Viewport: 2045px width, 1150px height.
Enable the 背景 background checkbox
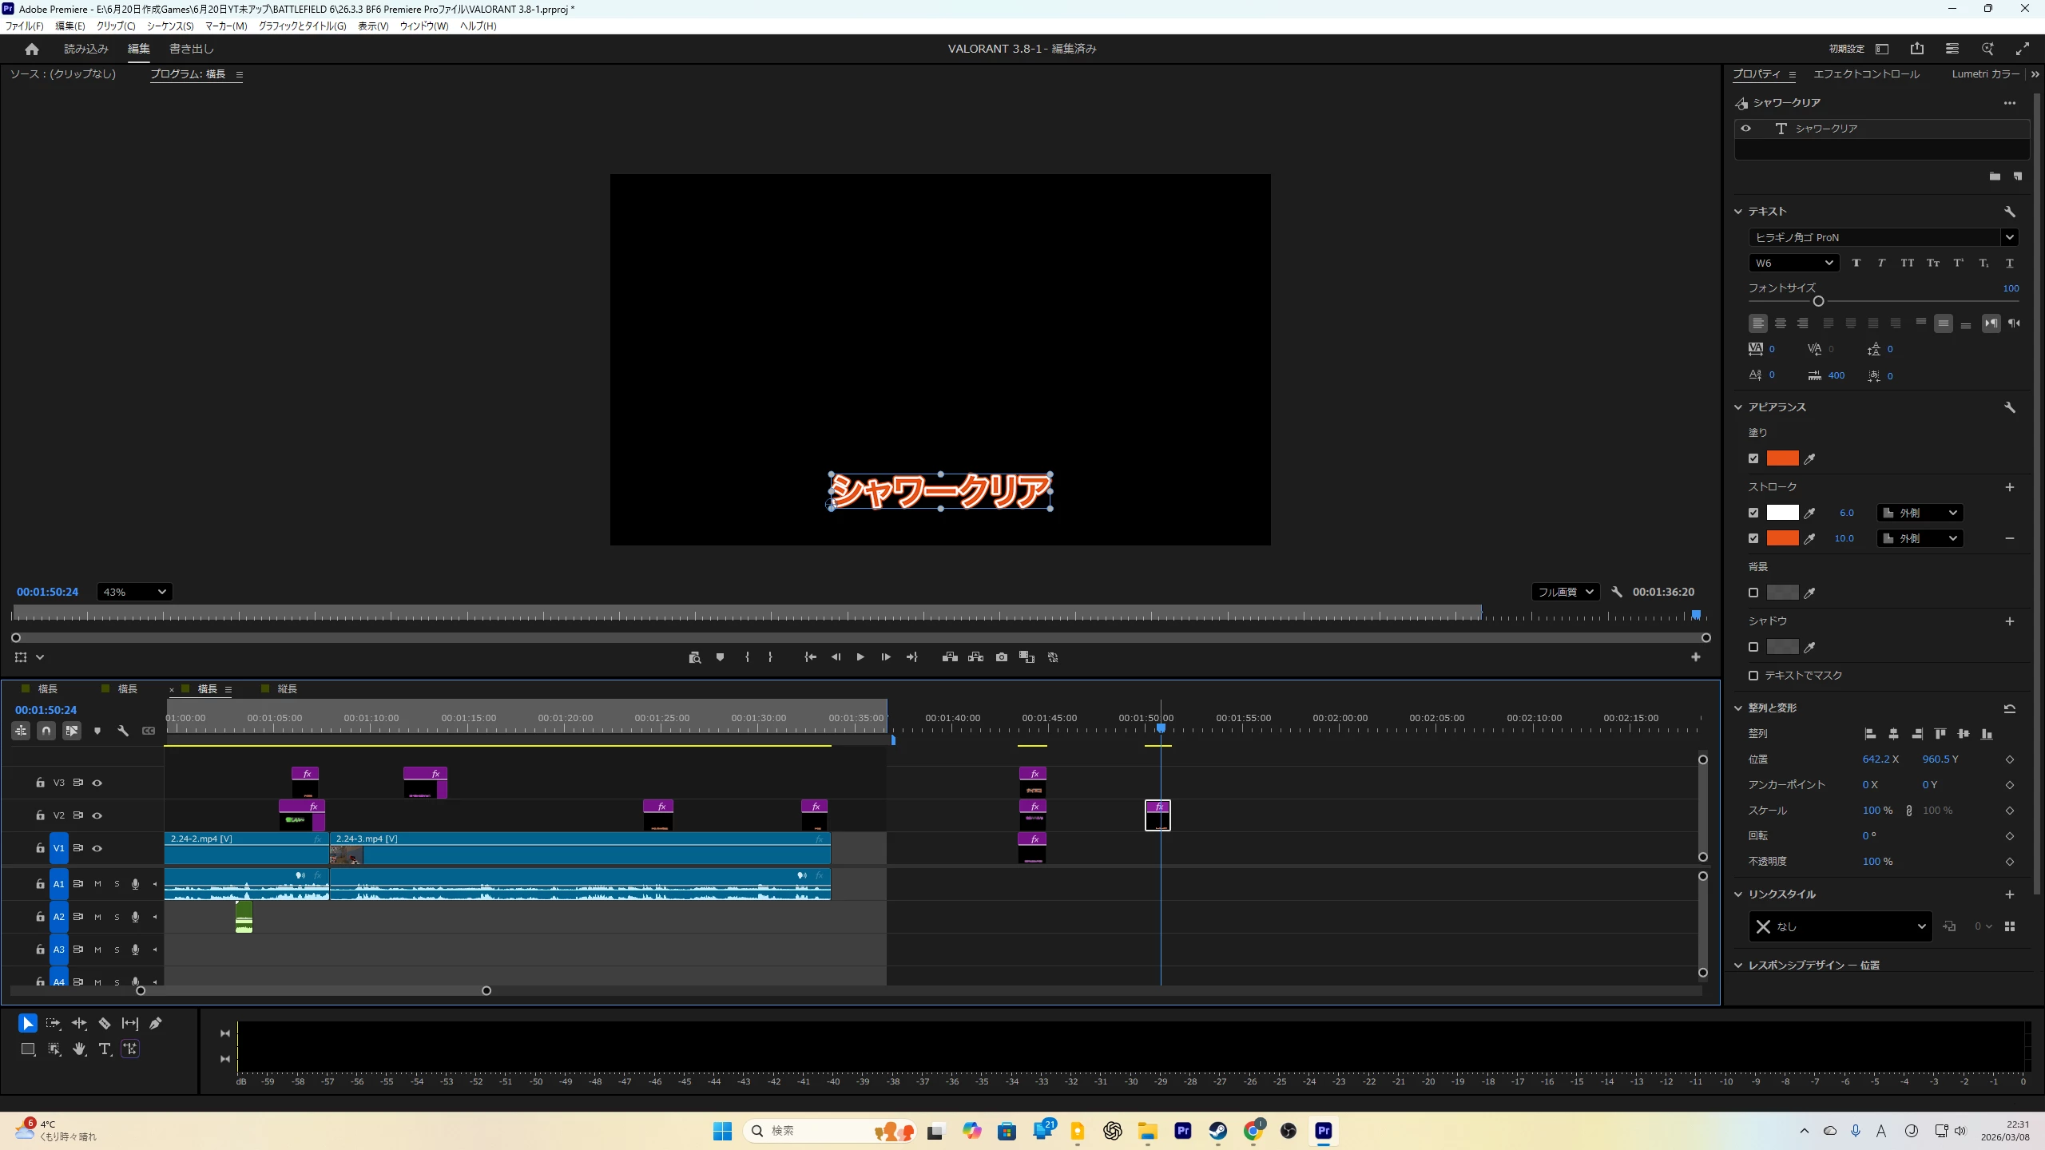pos(1753,593)
